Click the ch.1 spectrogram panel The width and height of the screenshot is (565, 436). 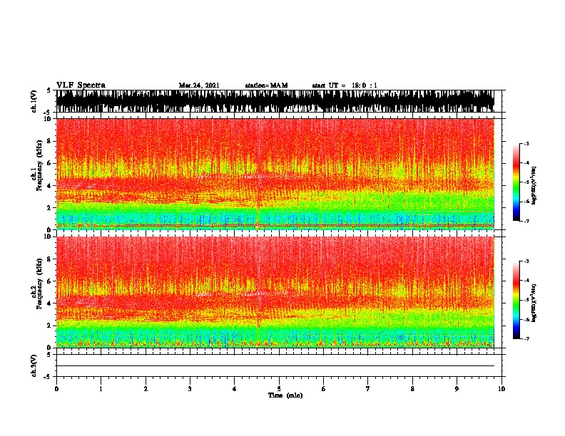tap(275, 174)
